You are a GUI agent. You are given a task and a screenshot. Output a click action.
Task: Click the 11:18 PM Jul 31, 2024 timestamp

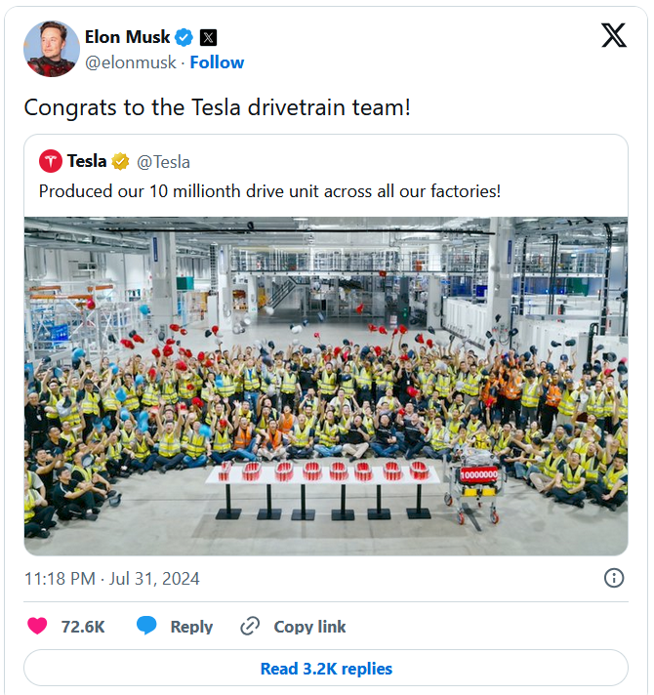[x=112, y=578]
